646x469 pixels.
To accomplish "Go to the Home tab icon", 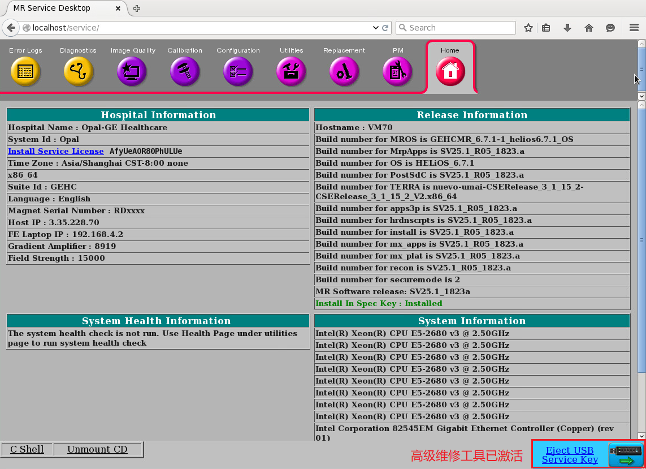I will pyautogui.click(x=450, y=71).
